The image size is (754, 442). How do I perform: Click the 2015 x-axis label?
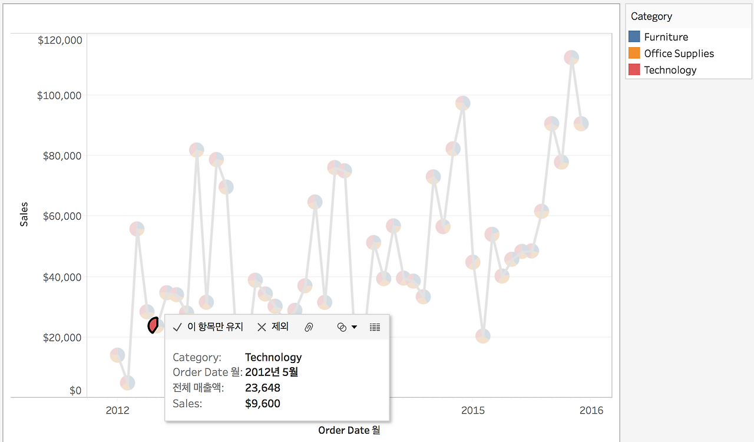473,411
